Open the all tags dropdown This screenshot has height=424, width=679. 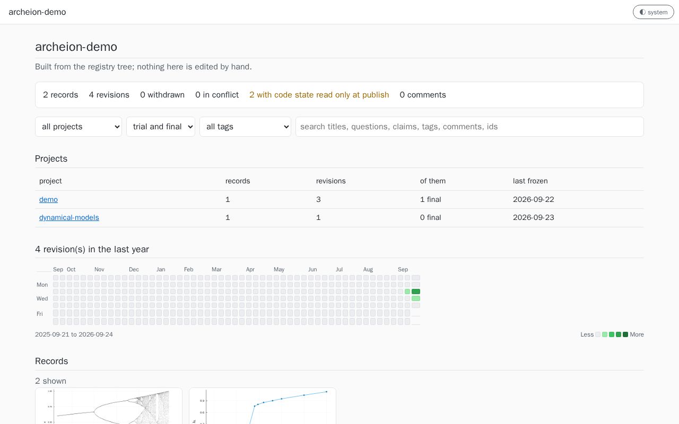(x=245, y=127)
